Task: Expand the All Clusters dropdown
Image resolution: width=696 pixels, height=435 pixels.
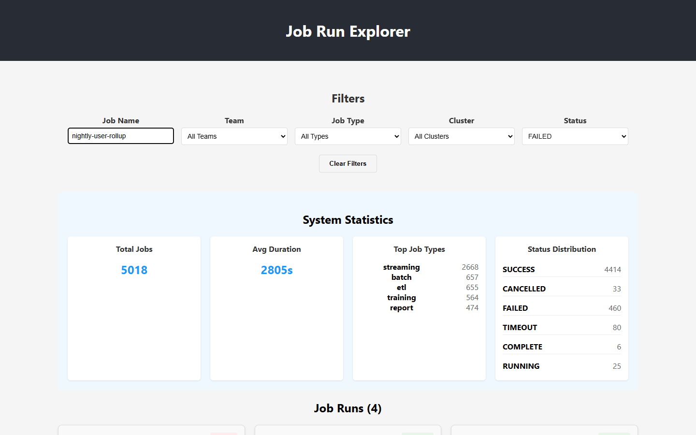Action: click(462, 136)
